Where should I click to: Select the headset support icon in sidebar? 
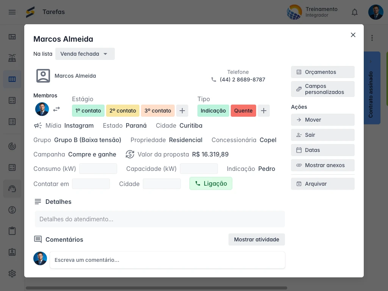click(12, 189)
